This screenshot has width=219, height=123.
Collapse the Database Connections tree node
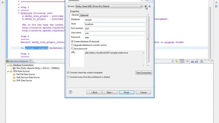[x=8, y=65]
